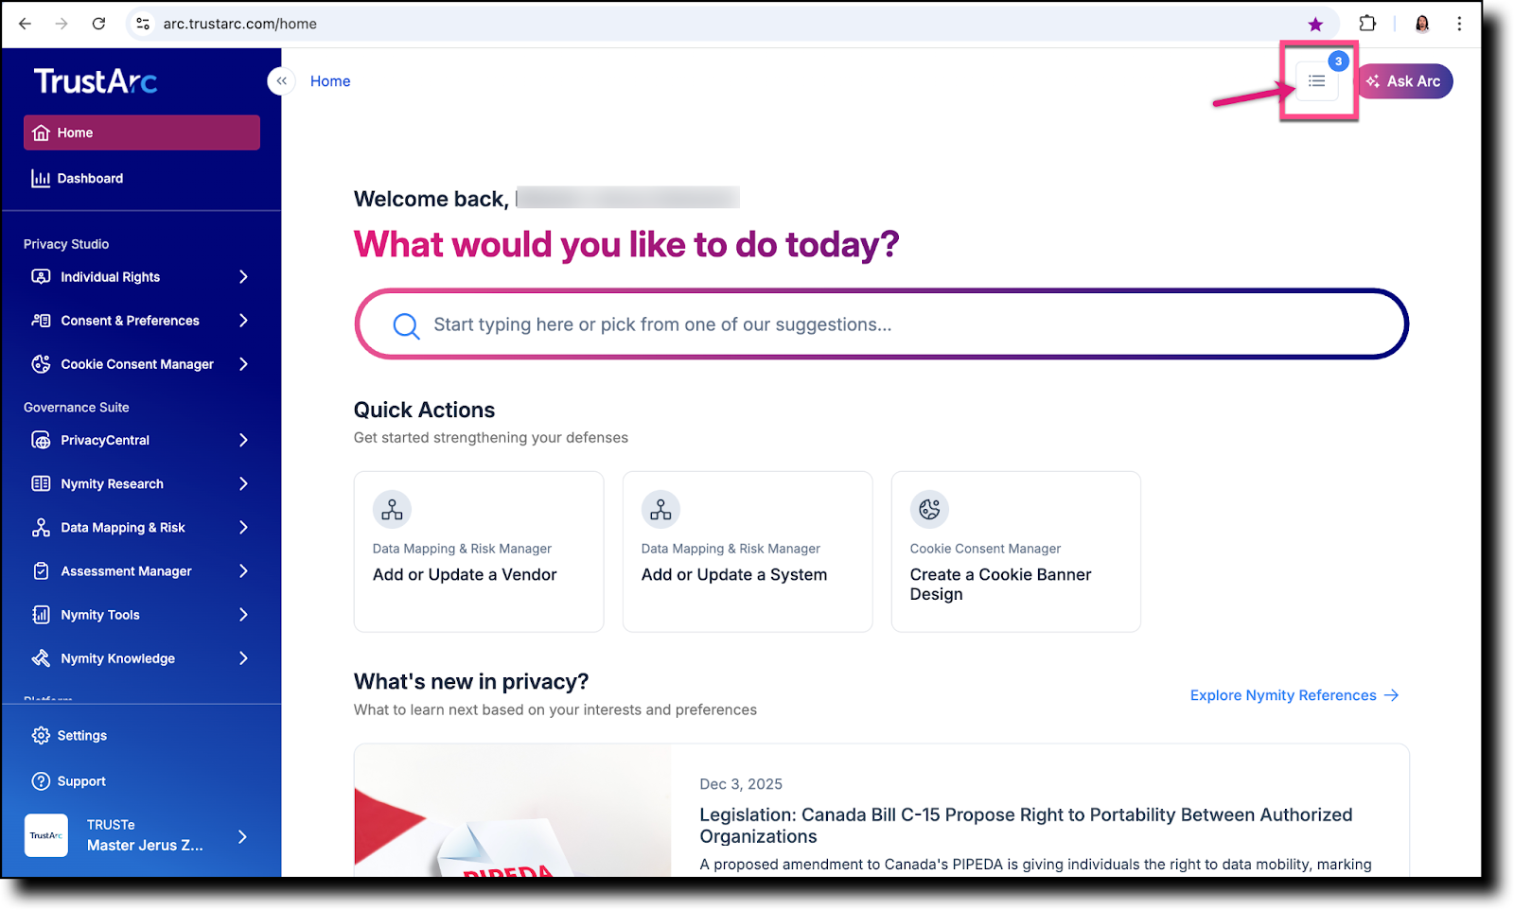Click the magnifier icon in the search bar
The width and height of the screenshot is (1514, 910).
click(406, 325)
